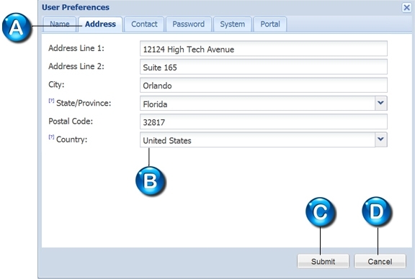The width and height of the screenshot is (415, 279).
Task: Expand the State/Province dropdown arrow
Action: click(381, 104)
